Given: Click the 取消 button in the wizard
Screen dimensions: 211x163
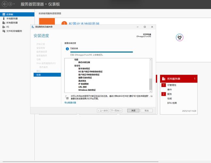Looking at the screenshot, I should (146, 111).
